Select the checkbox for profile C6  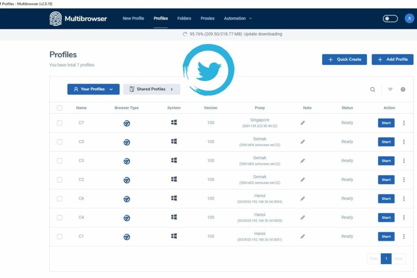[59, 199]
